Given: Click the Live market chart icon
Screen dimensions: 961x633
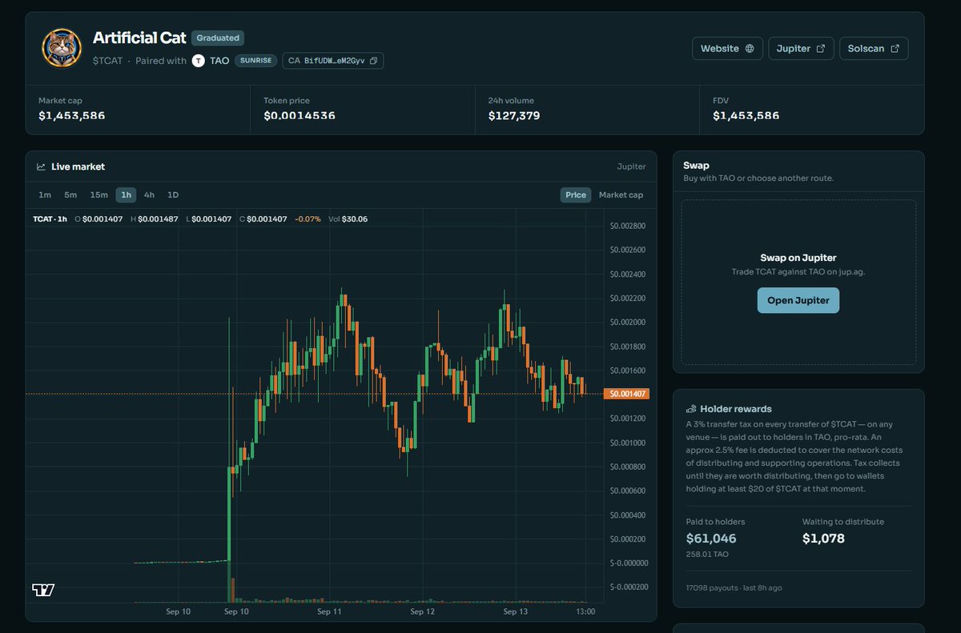Looking at the screenshot, I should [x=41, y=166].
